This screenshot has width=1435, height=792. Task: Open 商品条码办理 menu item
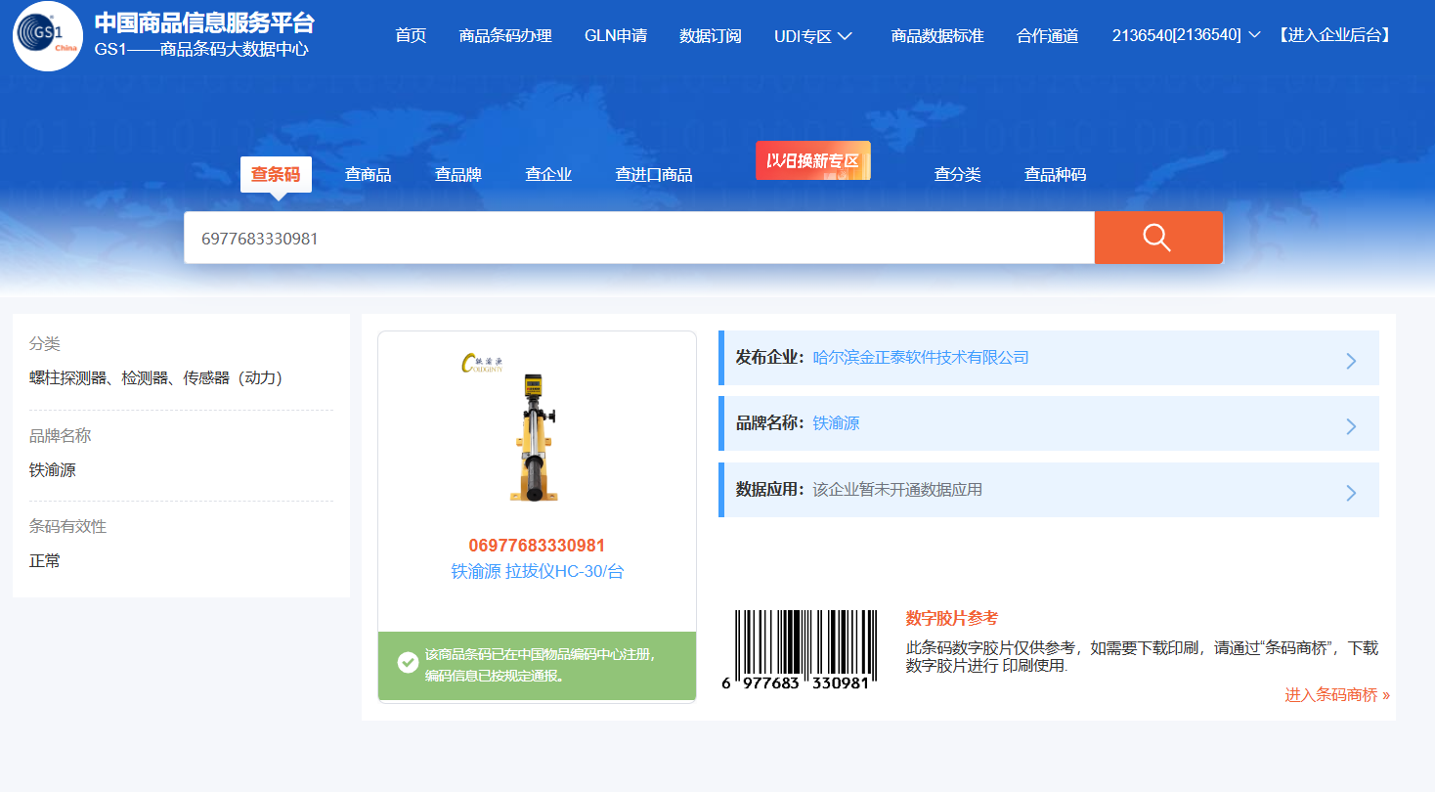point(505,36)
